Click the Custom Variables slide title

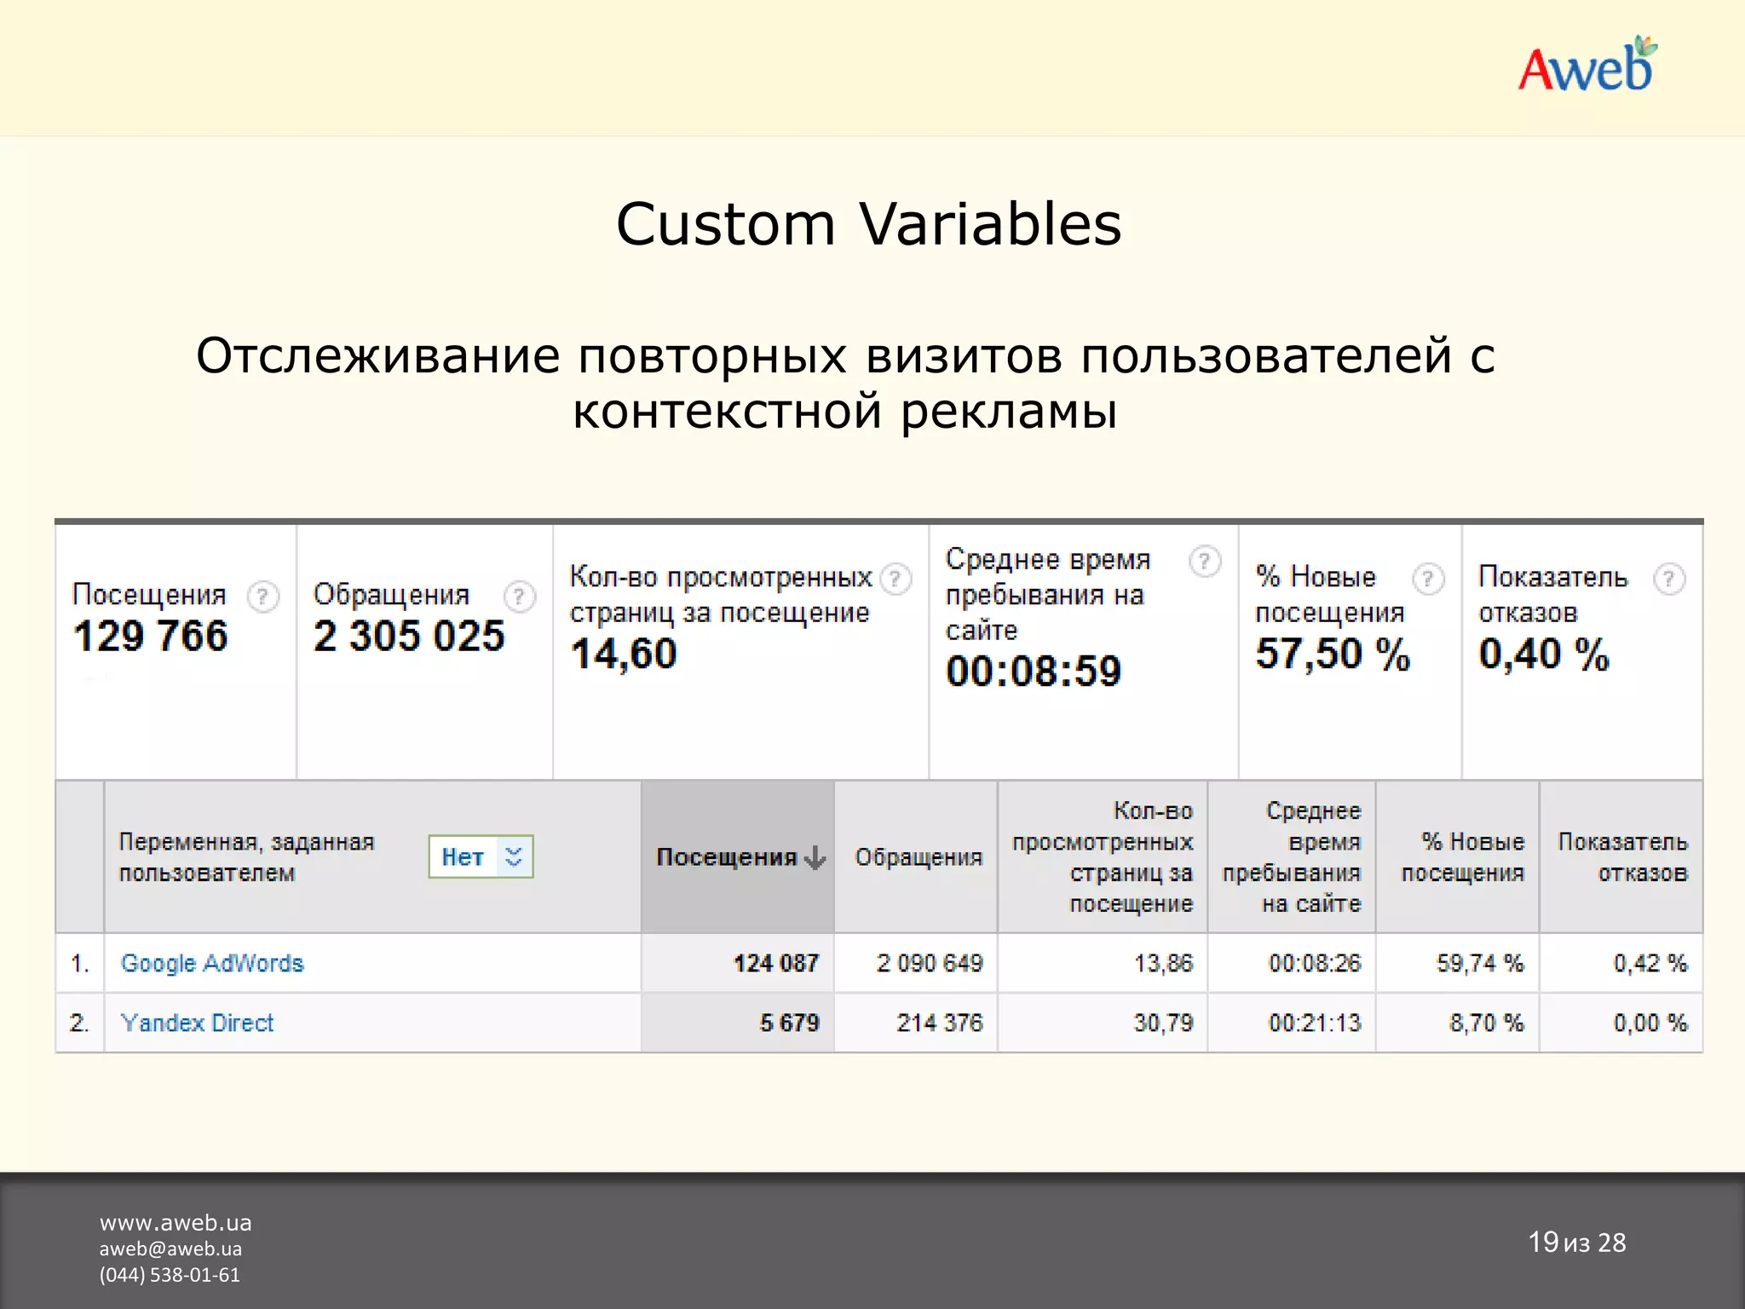[869, 224]
